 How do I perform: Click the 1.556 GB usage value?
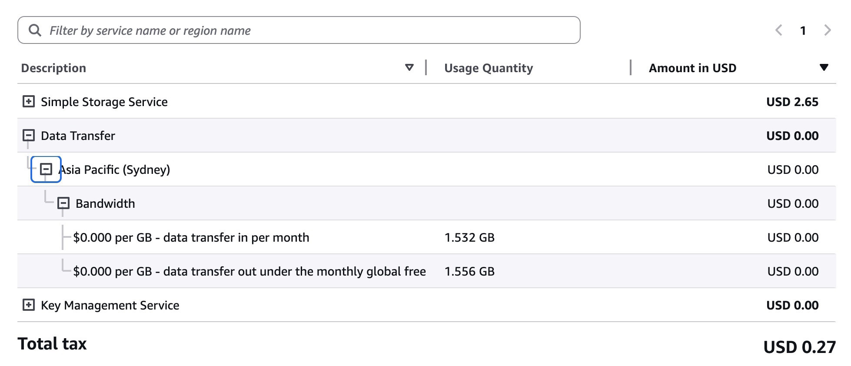click(x=469, y=271)
